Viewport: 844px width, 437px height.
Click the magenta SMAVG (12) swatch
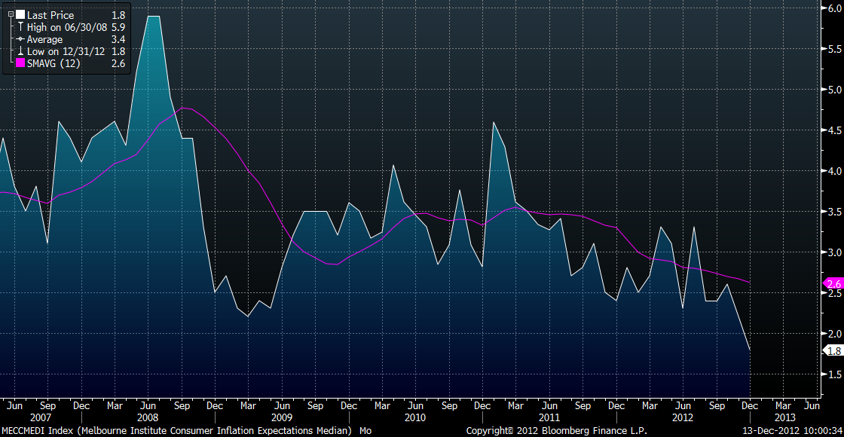pyautogui.click(x=20, y=63)
